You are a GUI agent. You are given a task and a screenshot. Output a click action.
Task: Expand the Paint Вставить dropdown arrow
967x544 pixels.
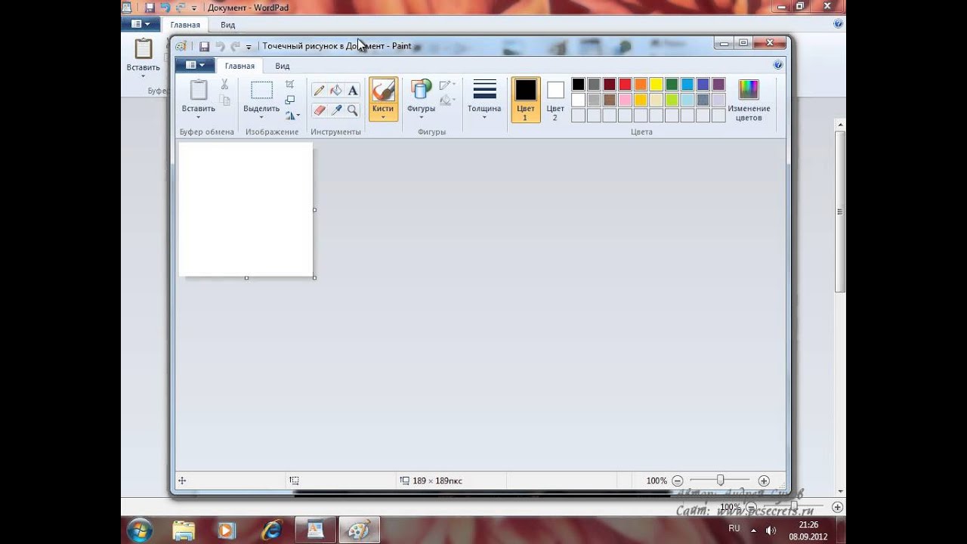(199, 117)
